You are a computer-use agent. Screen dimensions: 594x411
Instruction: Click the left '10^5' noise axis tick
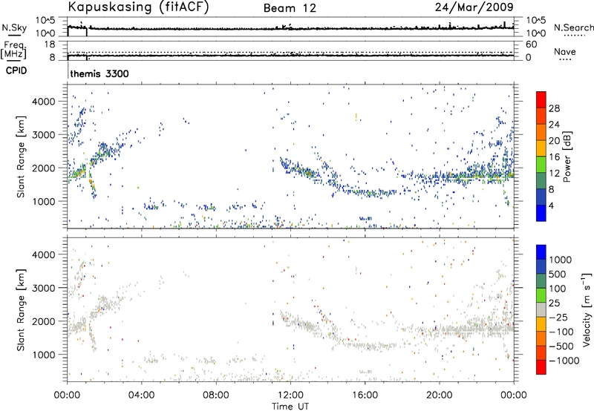tap(45, 21)
